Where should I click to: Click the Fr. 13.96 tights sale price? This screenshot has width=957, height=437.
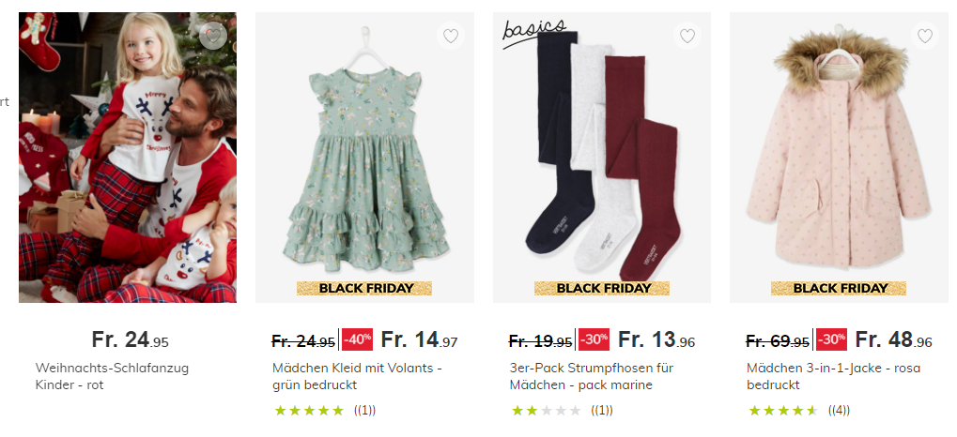pyautogui.click(x=655, y=339)
